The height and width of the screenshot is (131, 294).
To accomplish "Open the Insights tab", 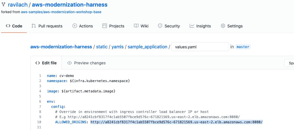I will click(200, 26).
